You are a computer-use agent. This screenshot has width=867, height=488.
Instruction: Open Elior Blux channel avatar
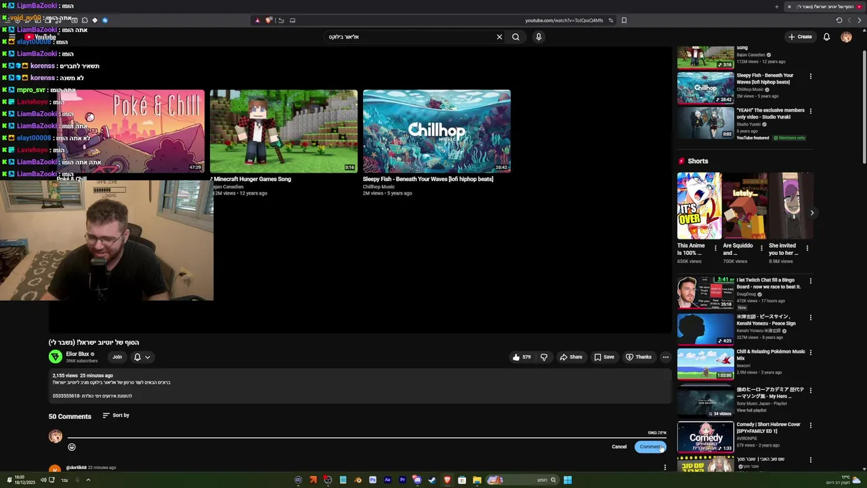(x=56, y=357)
